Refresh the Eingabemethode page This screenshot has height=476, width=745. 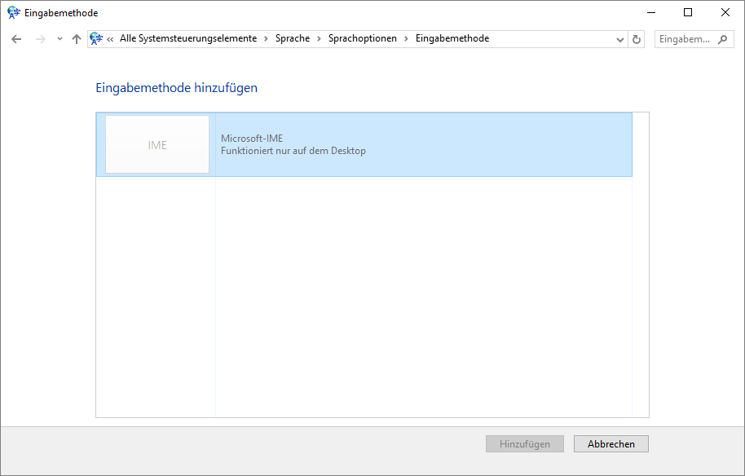(x=637, y=39)
